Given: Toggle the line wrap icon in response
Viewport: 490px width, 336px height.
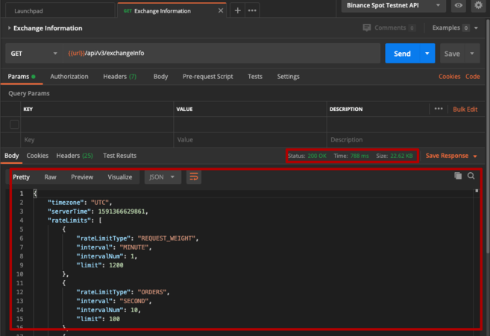Looking at the screenshot, I should (x=194, y=177).
